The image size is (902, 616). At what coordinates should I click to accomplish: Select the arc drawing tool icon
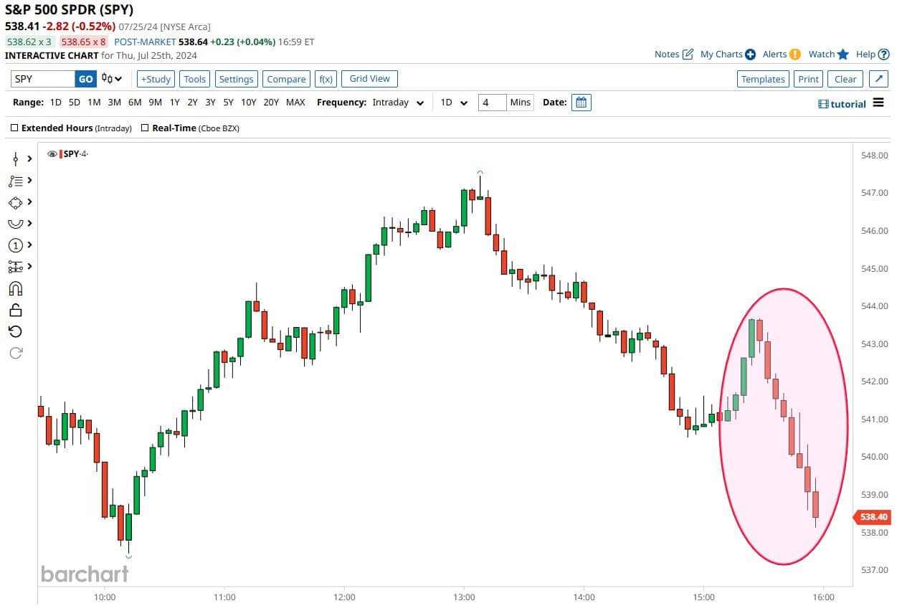pos(15,224)
